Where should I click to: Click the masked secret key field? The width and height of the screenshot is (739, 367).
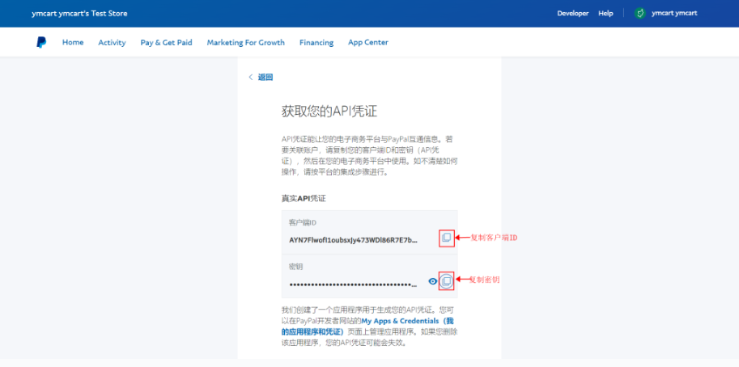tap(353, 285)
